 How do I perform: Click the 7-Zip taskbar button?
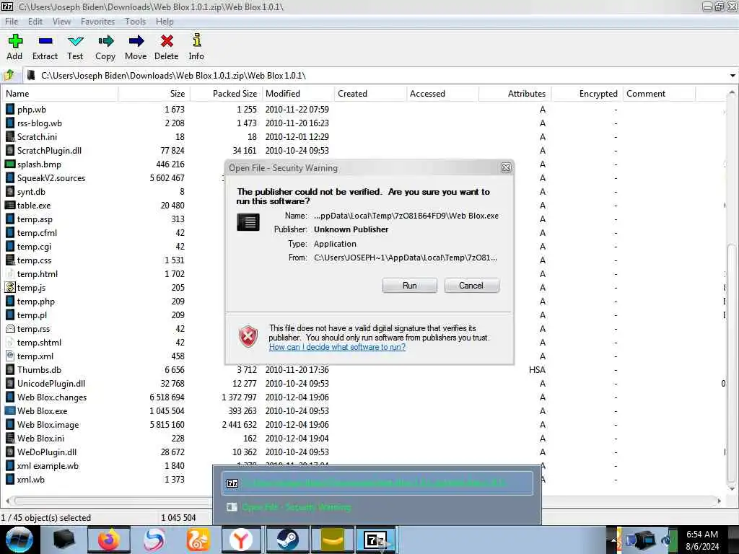coord(375,540)
